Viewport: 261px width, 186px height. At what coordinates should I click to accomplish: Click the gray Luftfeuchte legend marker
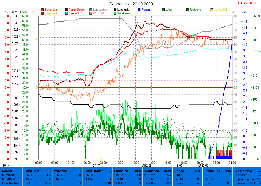(x=91, y=10)
